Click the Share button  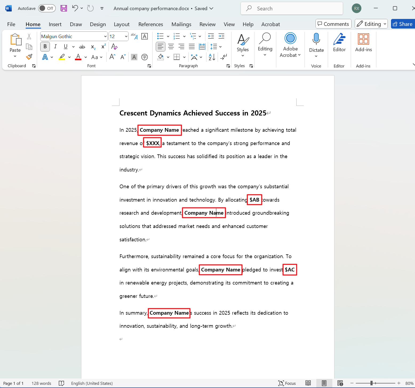403,24
